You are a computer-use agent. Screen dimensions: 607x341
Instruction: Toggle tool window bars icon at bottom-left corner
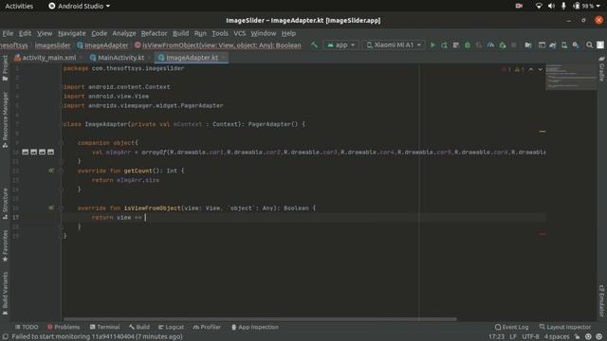pyautogui.click(x=5, y=337)
